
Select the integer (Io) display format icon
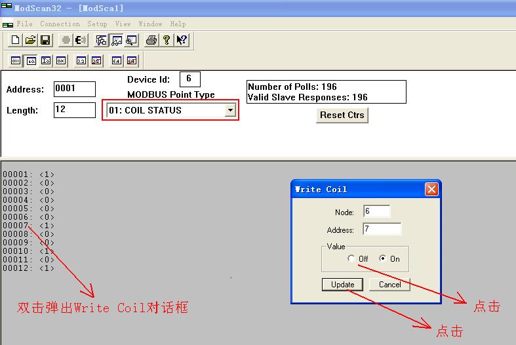tap(46, 60)
